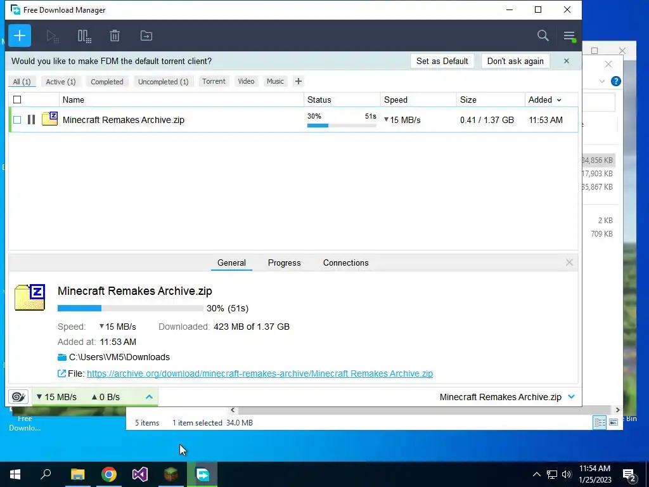Open Explorer help question mark icon

(616, 81)
